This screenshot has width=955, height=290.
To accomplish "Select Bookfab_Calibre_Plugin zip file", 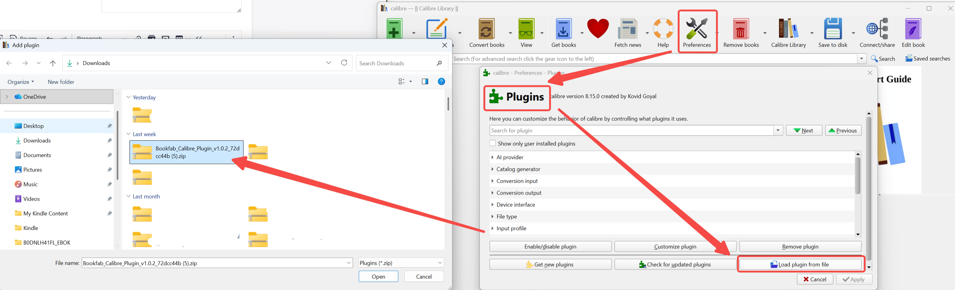I will point(187,152).
